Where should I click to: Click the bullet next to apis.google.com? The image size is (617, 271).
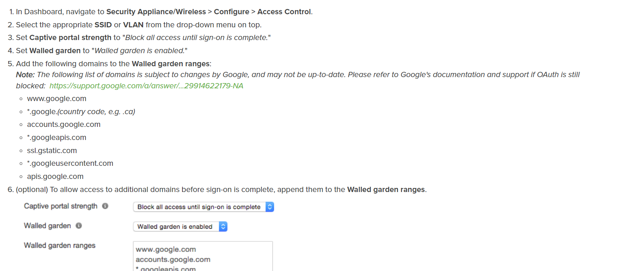[x=21, y=177]
